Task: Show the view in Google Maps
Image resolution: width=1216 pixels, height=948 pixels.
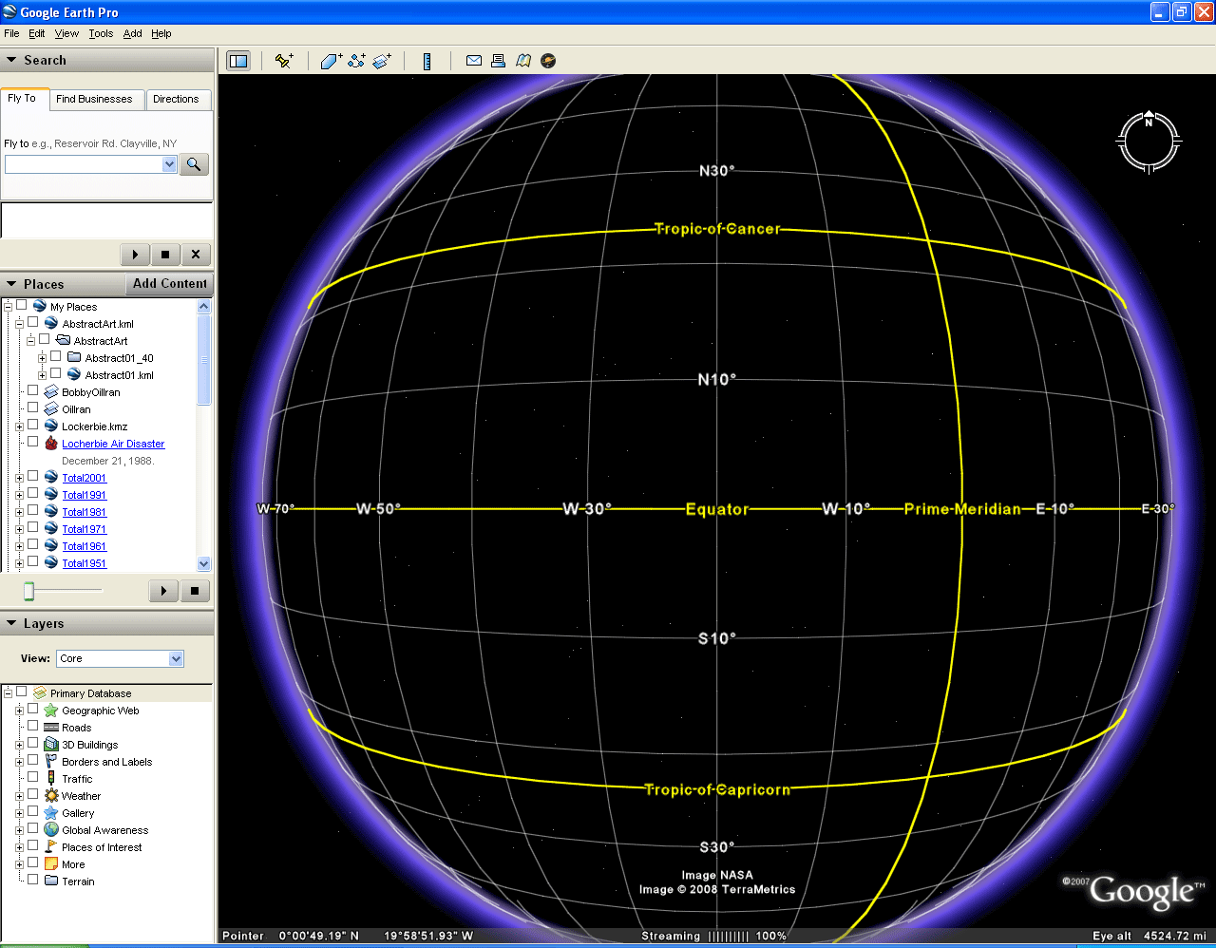Action: click(523, 61)
